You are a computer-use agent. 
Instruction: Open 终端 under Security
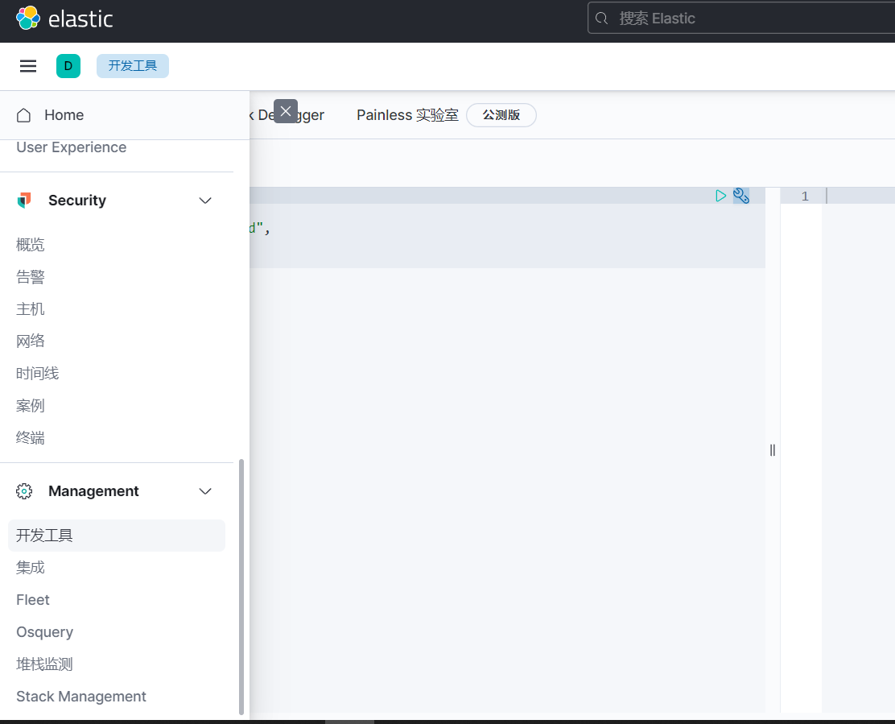pos(31,438)
